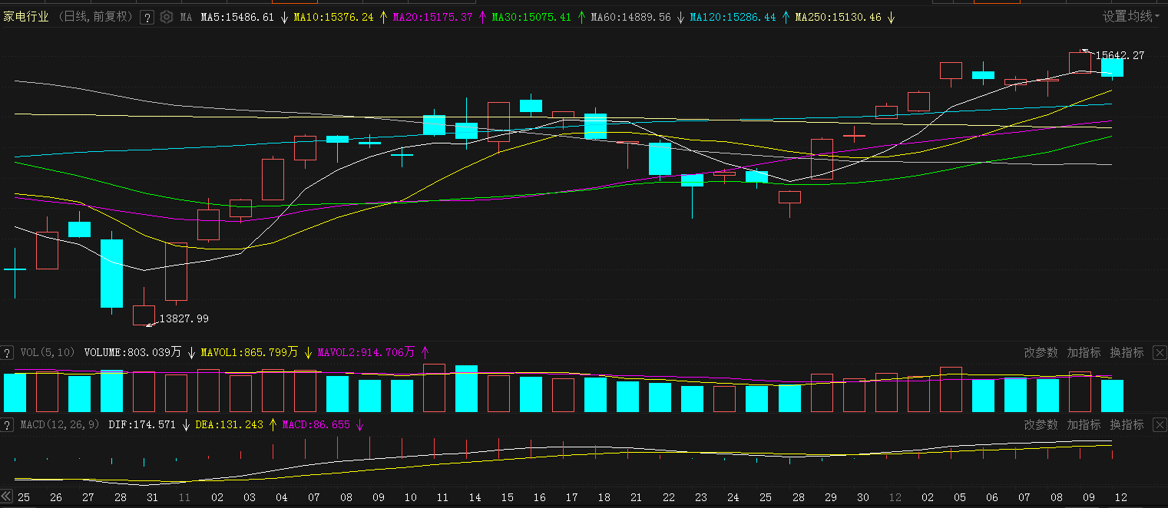Select the MA indicator label in header
This screenshot has width=1168, height=508.
click(186, 17)
